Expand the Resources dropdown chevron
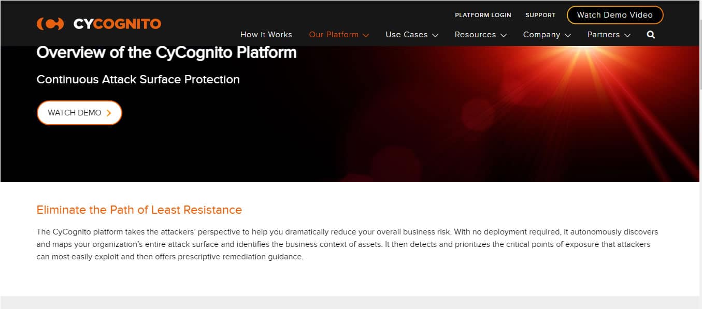702x309 pixels. click(503, 35)
